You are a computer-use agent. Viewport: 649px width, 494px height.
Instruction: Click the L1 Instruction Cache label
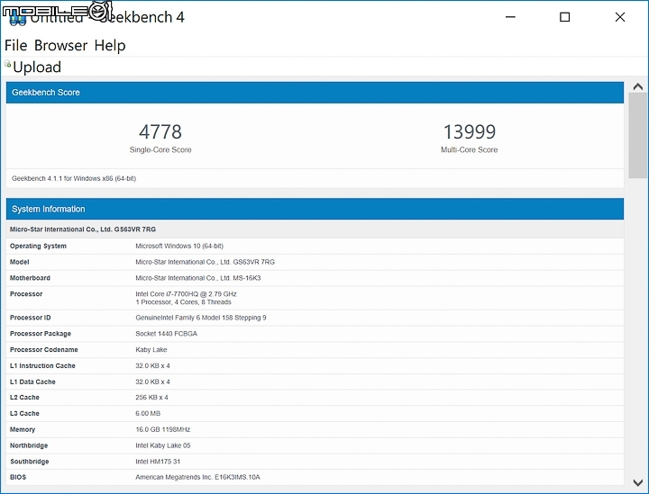coord(42,365)
